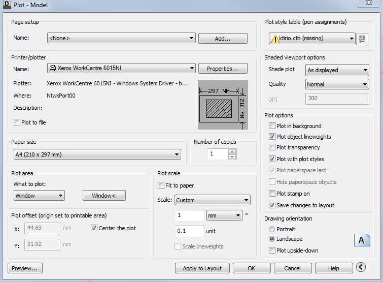Enable Plot upside-down checkbox
The width and height of the screenshot is (383, 282).
(272, 250)
